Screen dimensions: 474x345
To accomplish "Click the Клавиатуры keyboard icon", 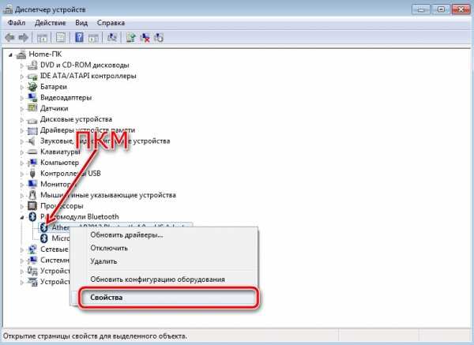I will (32, 152).
